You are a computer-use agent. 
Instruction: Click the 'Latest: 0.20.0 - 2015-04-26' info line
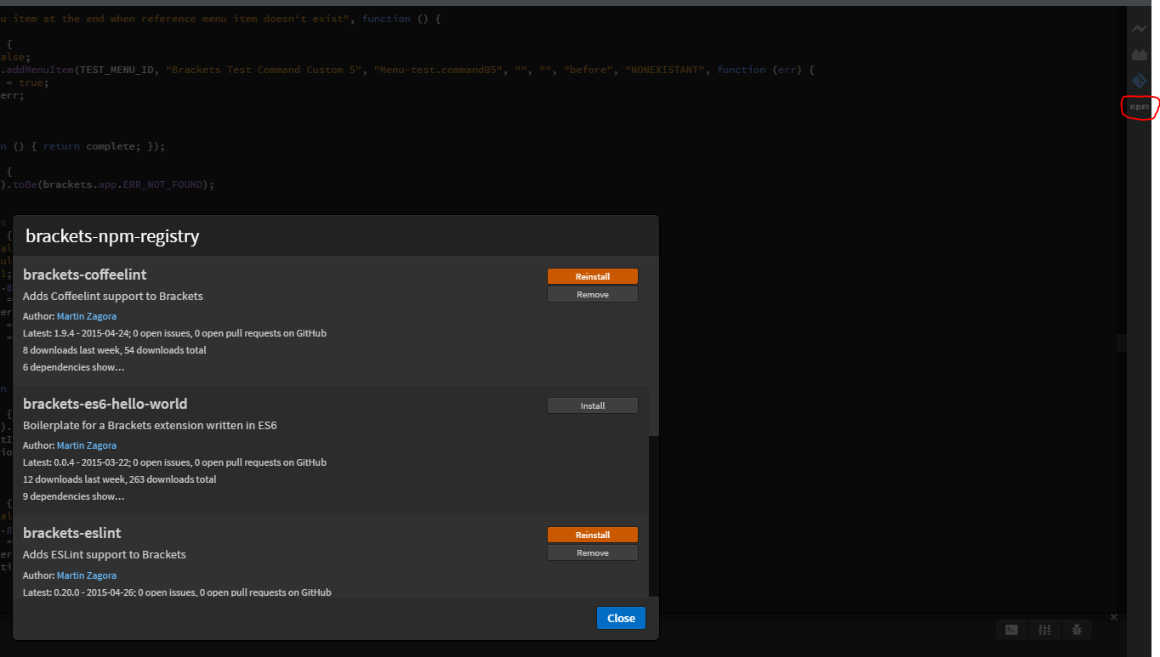177,592
